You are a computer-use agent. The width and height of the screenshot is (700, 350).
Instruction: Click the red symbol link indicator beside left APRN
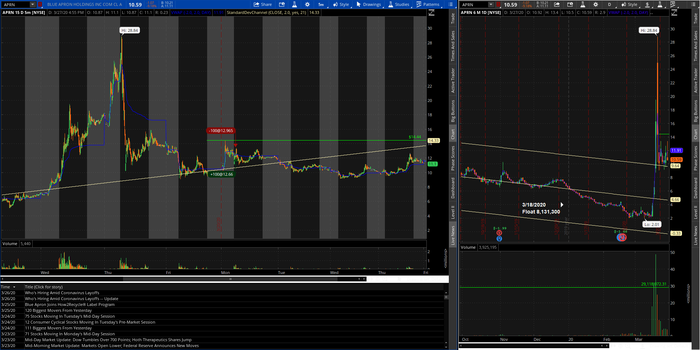40,4
